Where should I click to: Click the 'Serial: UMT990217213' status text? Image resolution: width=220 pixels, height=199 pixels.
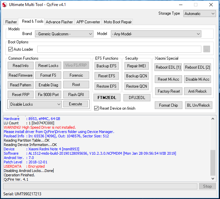coord(22,194)
